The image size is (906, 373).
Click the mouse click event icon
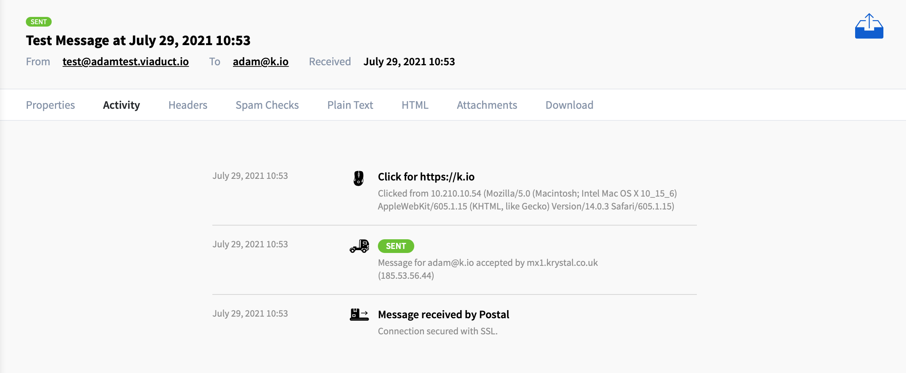point(359,178)
